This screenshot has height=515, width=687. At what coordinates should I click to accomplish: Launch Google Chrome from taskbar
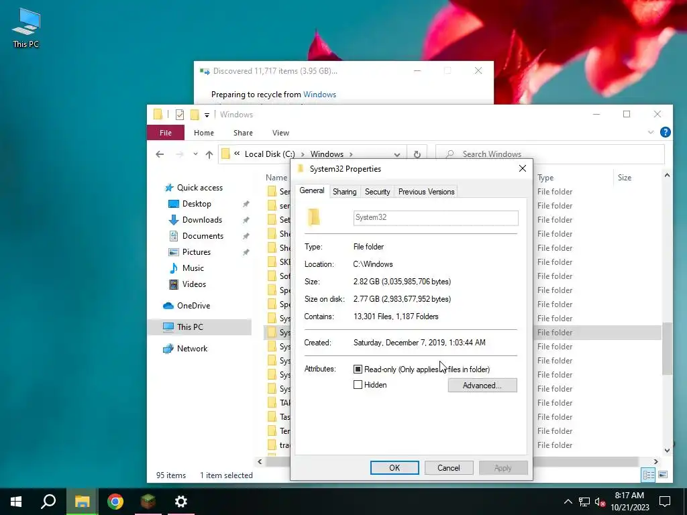[x=115, y=502]
